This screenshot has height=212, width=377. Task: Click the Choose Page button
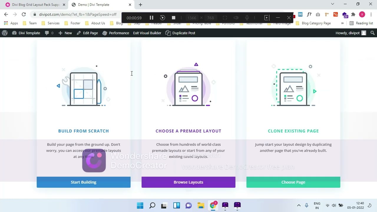(x=293, y=182)
